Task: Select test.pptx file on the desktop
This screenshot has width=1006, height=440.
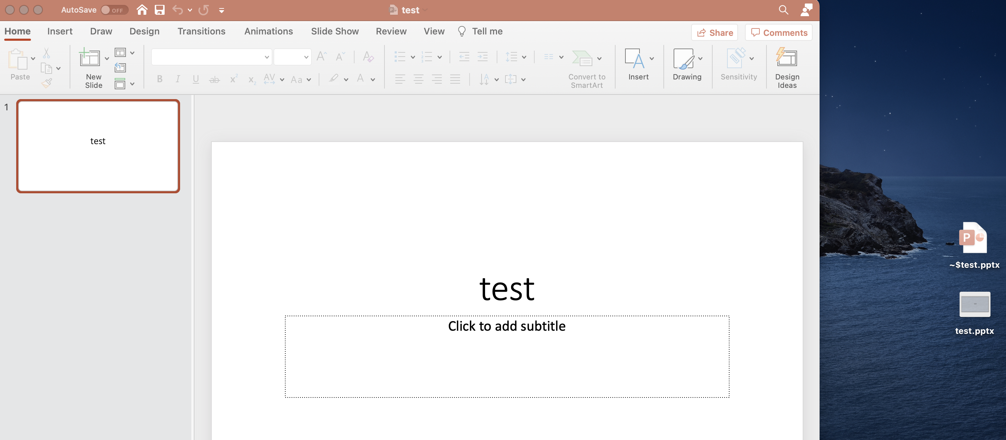Action: click(974, 313)
